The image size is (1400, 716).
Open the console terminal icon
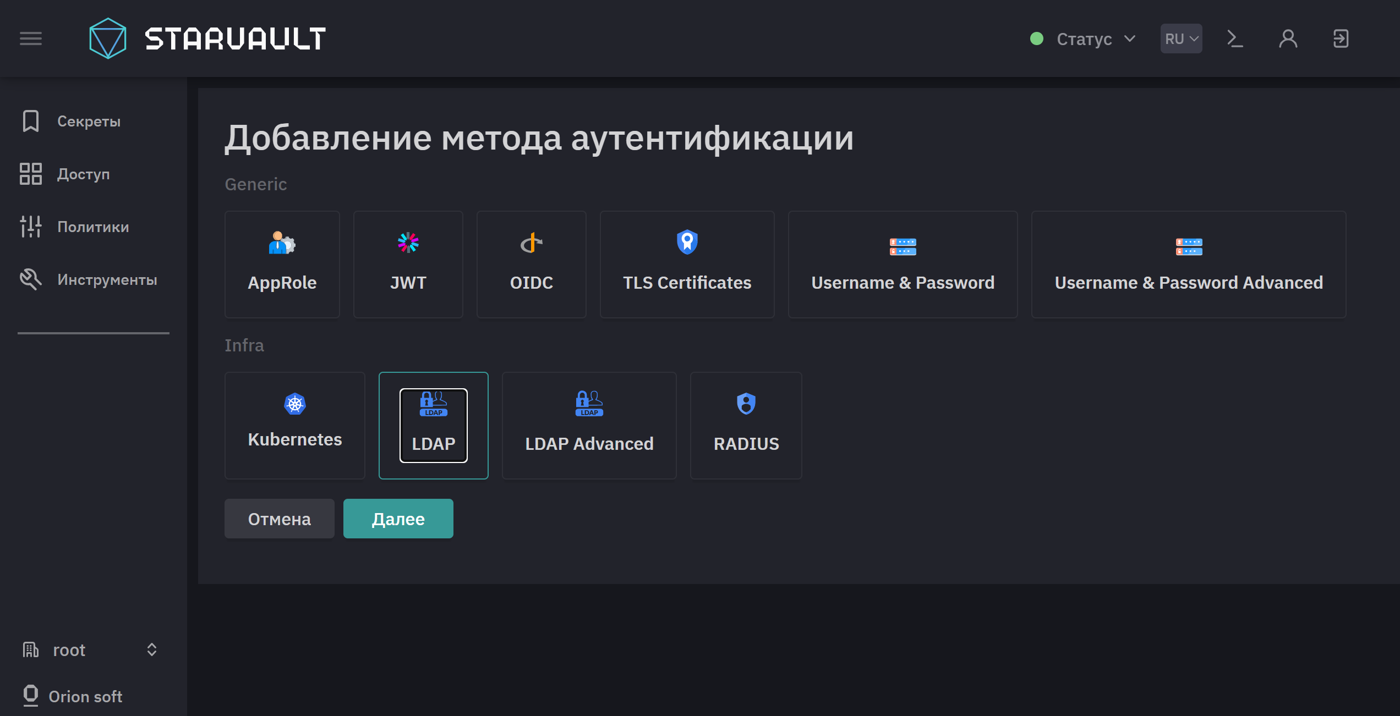pyautogui.click(x=1235, y=38)
